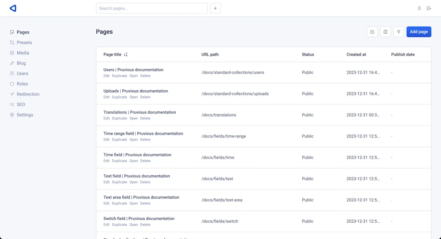Viewport: 441px width, 239px height.
Task: Click the Media sidebar icon
Action: [x=12, y=53]
